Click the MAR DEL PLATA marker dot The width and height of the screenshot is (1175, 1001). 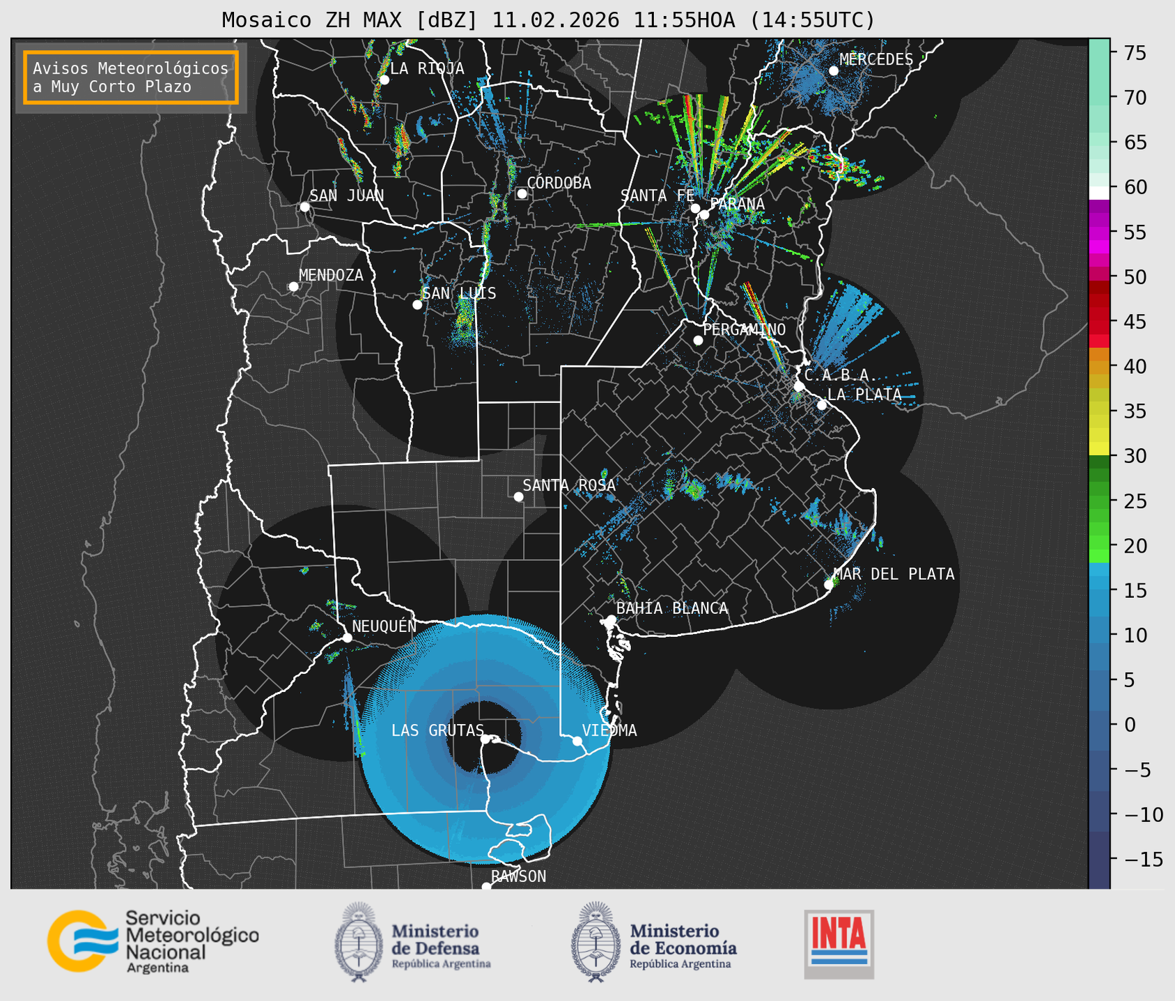tap(829, 585)
